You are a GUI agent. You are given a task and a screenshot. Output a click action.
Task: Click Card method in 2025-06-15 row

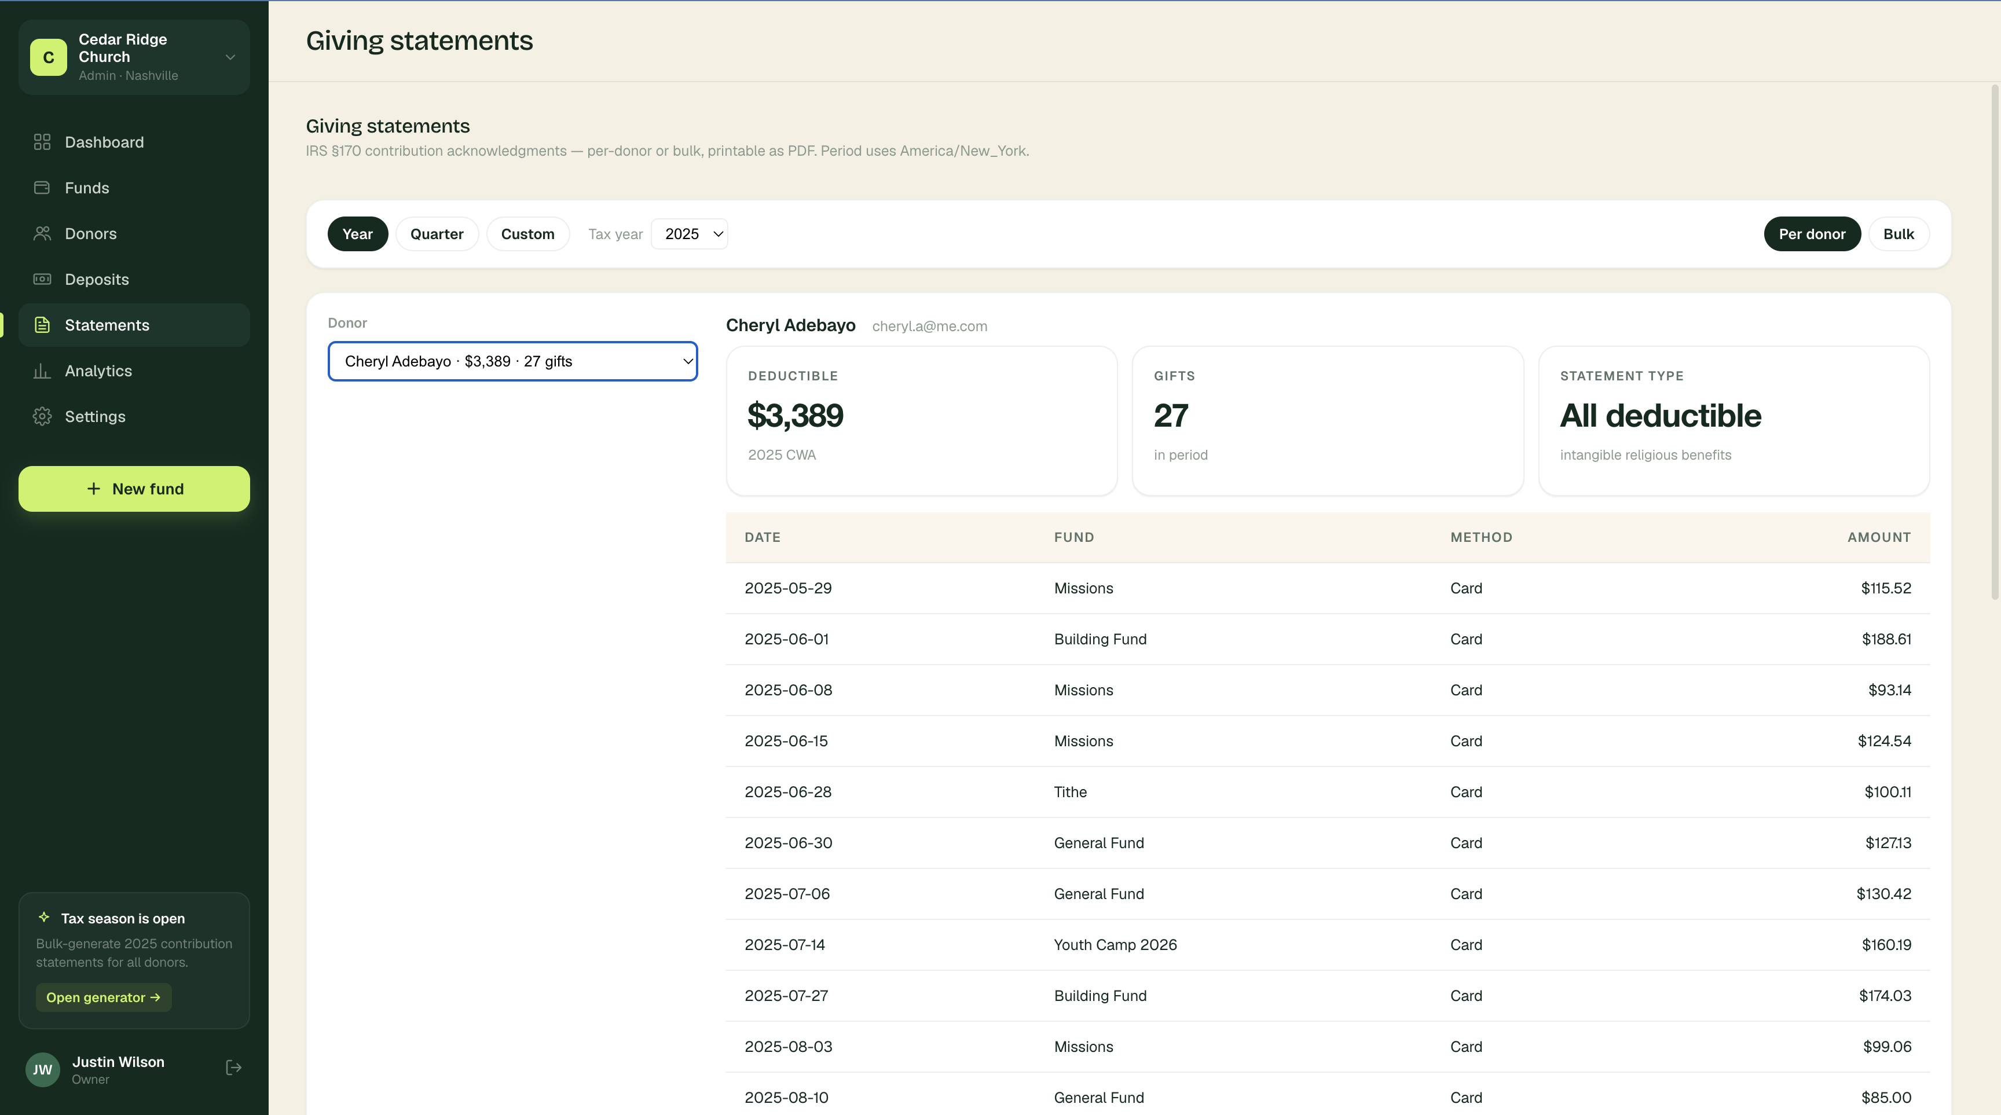[1466, 741]
